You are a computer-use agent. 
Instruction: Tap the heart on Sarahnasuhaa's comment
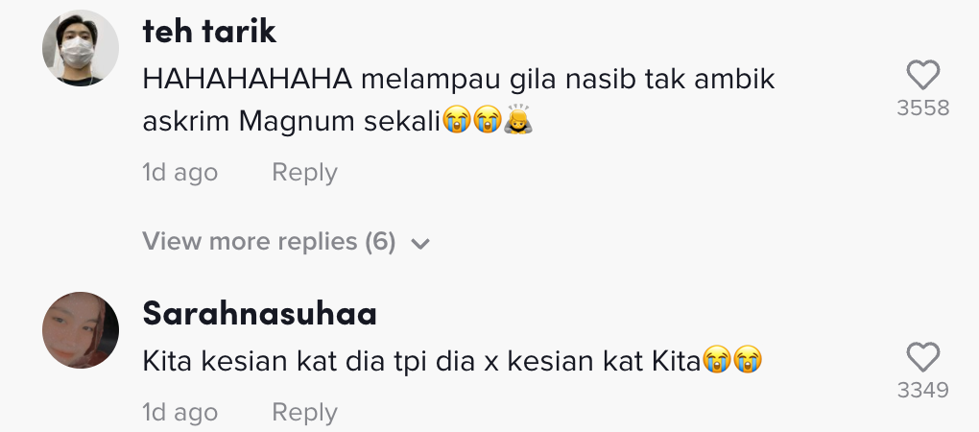(922, 358)
